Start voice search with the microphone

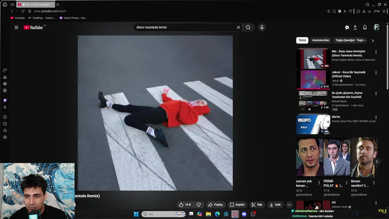[x=262, y=27]
